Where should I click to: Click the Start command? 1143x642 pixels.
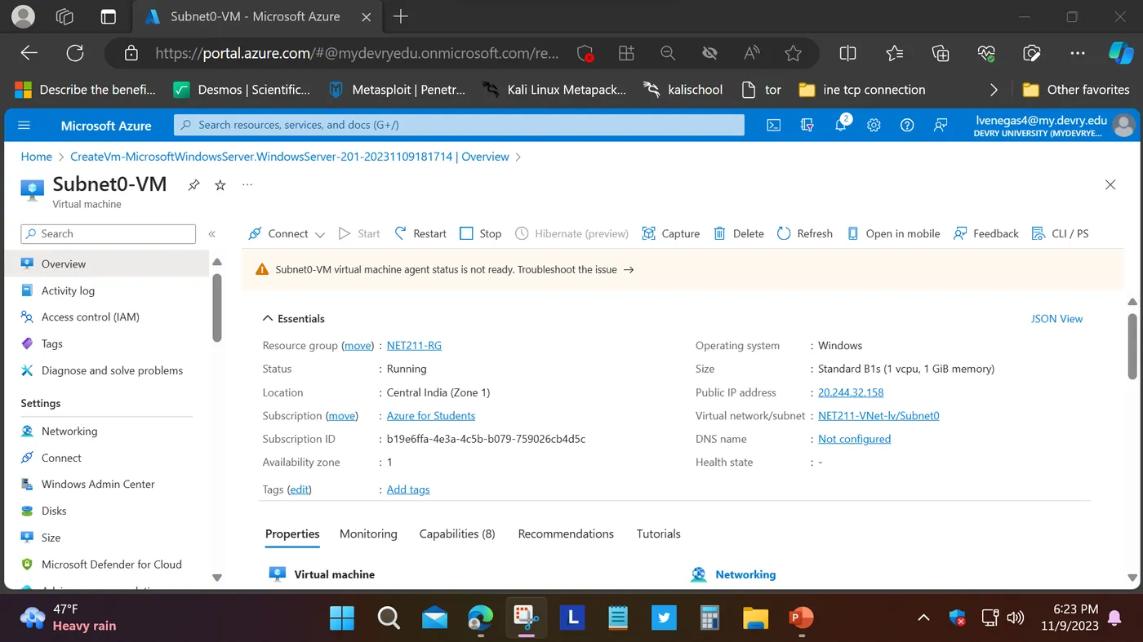(x=359, y=233)
